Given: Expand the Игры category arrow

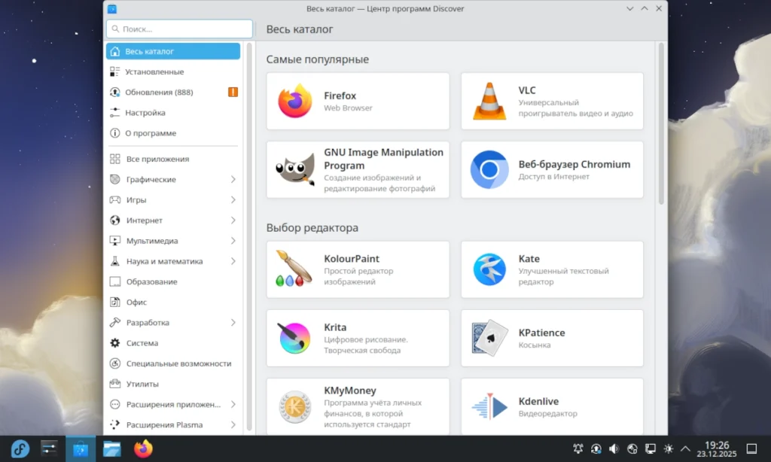Looking at the screenshot, I should 233,200.
